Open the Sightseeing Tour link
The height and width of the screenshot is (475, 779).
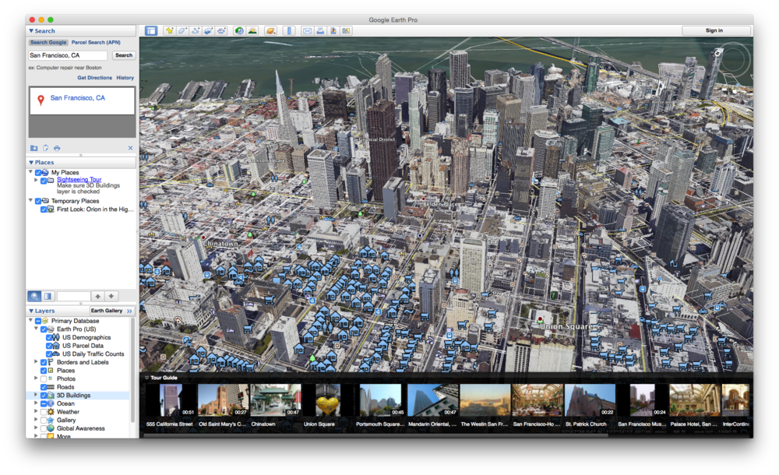pyautogui.click(x=79, y=179)
